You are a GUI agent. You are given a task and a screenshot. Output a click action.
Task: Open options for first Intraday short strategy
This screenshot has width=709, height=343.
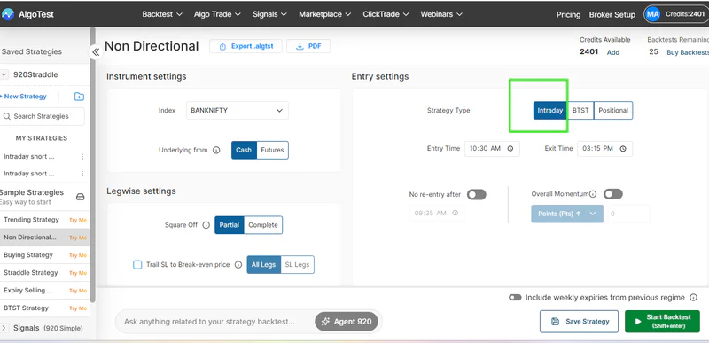pyautogui.click(x=82, y=156)
